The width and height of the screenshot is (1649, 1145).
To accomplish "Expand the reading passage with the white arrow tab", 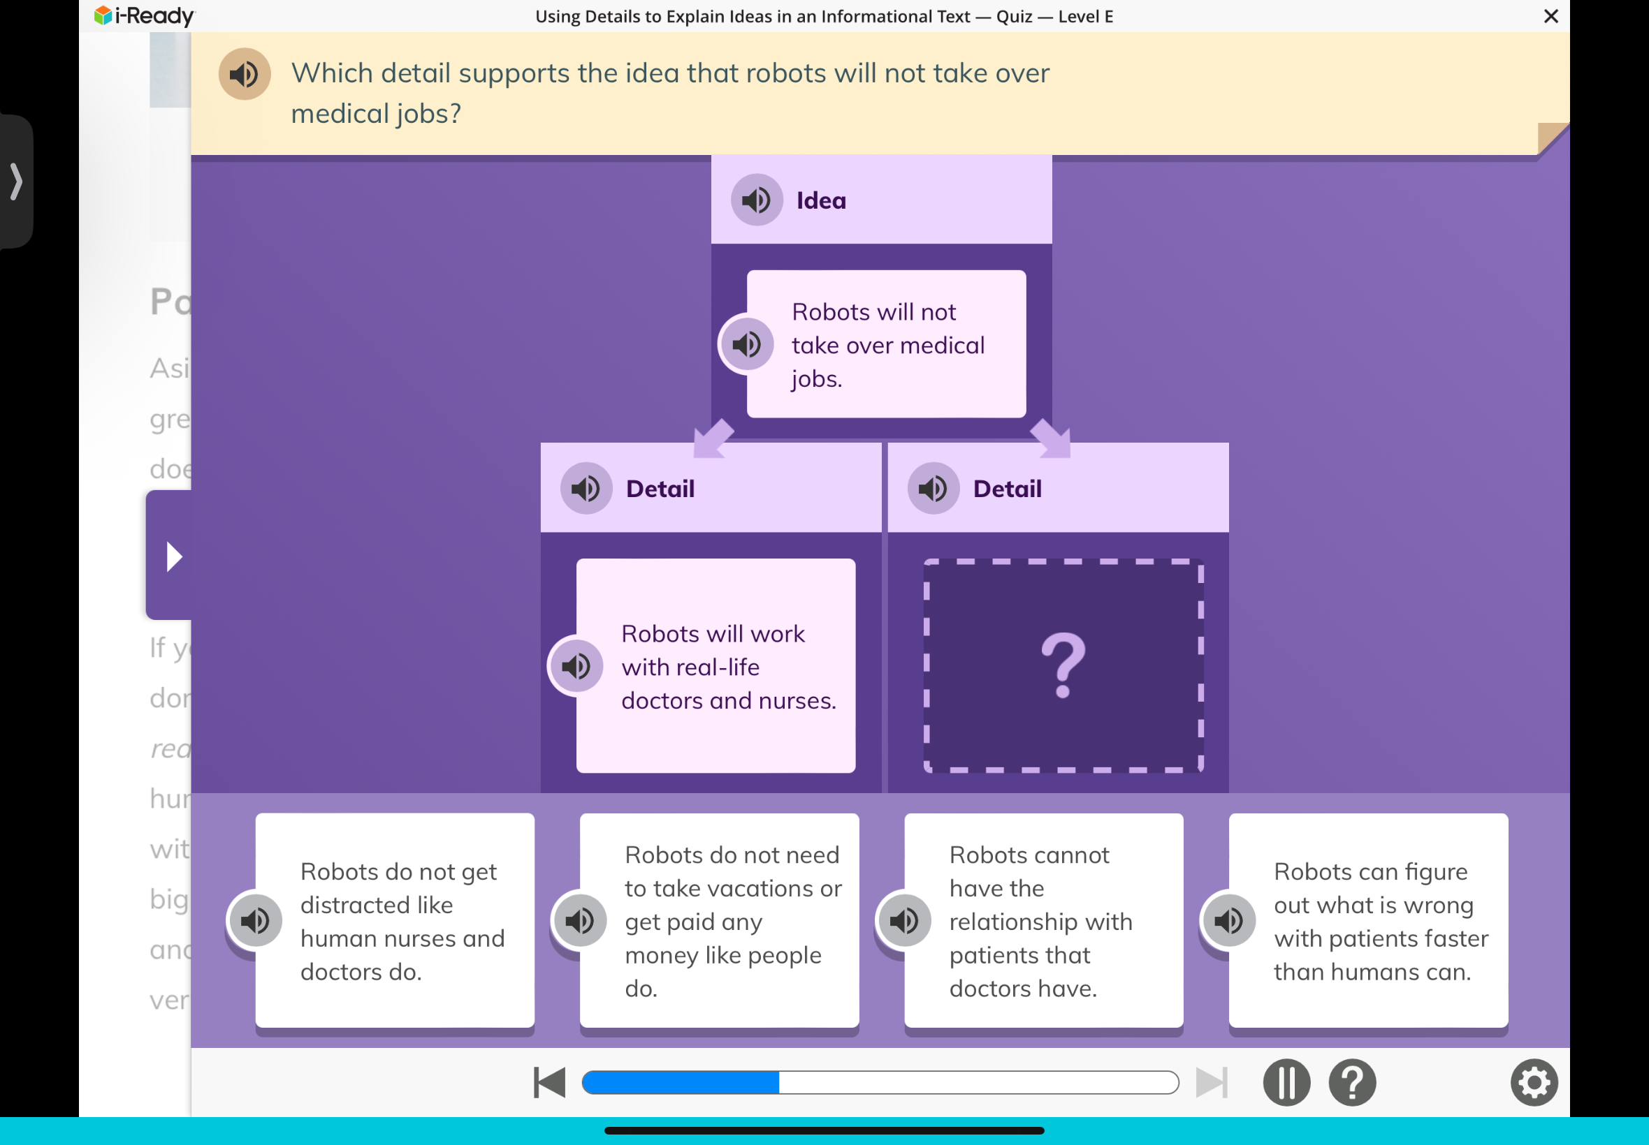I will tap(169, 556).
